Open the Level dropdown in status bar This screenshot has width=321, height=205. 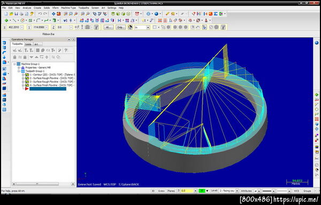tap(237, 191)
